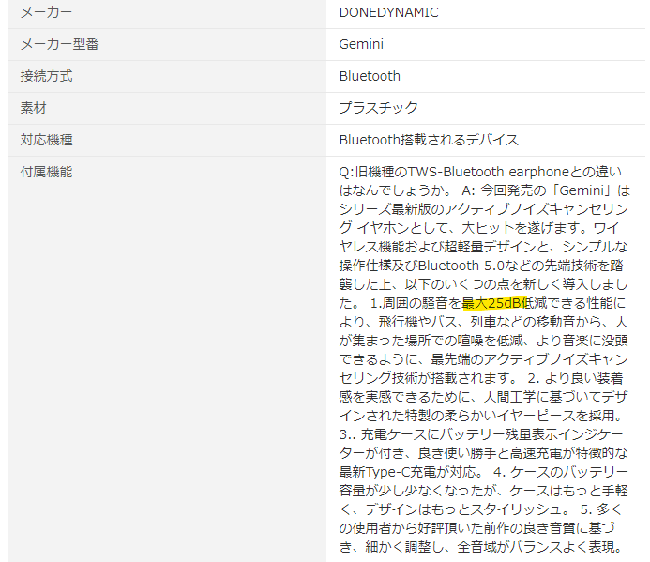The image size is (650, 562).
Task: Click the 対応機種 row label
Action: click(47, 140)
